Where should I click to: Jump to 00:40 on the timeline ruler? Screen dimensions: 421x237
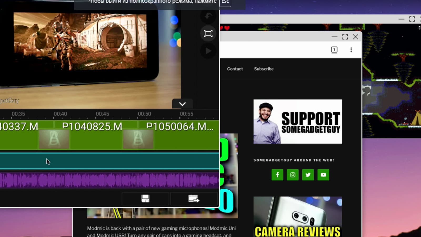[x=60, y=114]
